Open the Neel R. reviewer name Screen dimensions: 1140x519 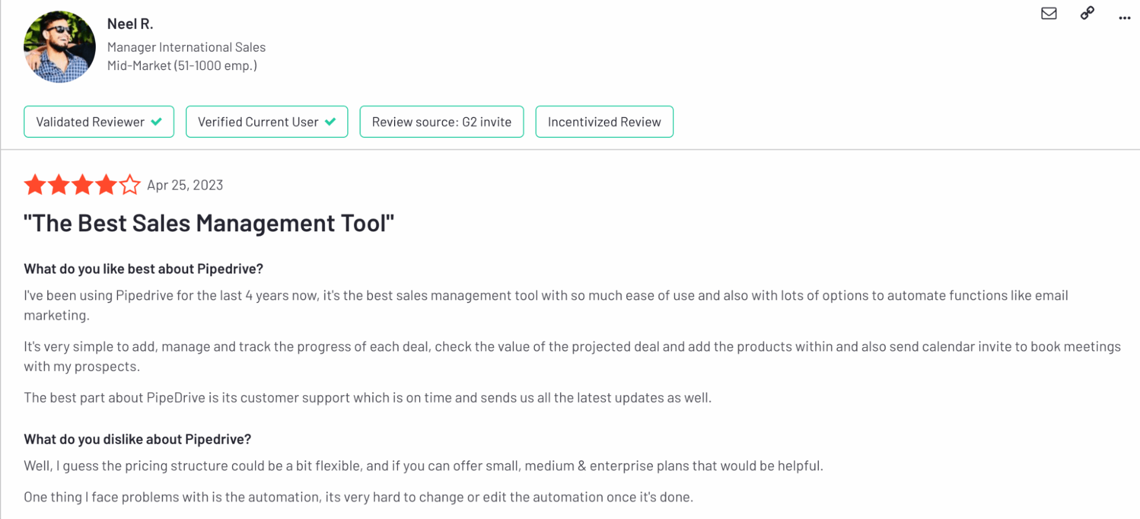point(130,24)
